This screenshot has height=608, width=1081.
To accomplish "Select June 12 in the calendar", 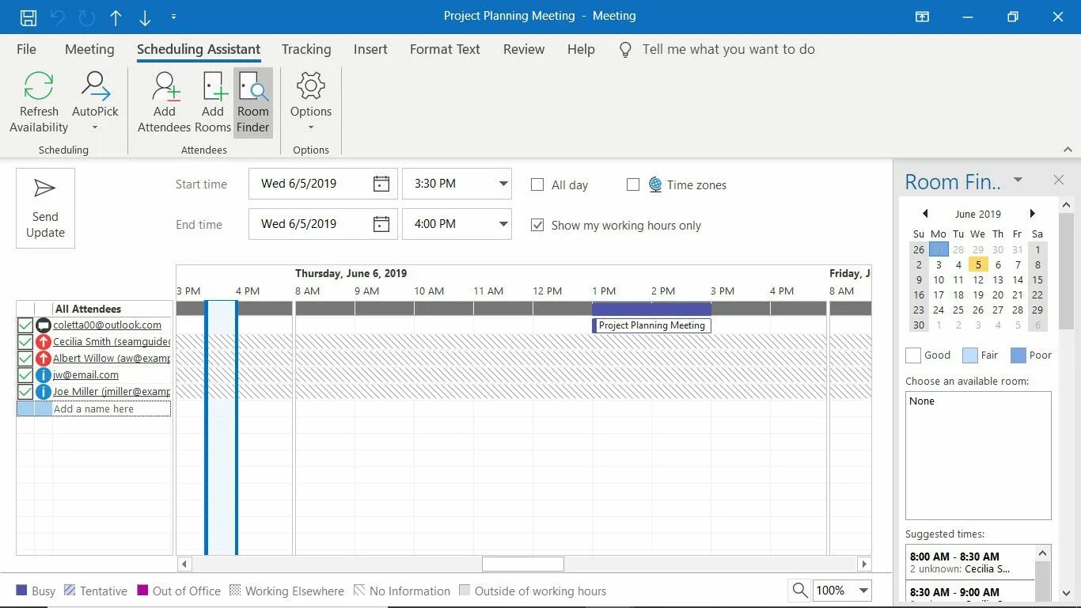I will point(978,279).
